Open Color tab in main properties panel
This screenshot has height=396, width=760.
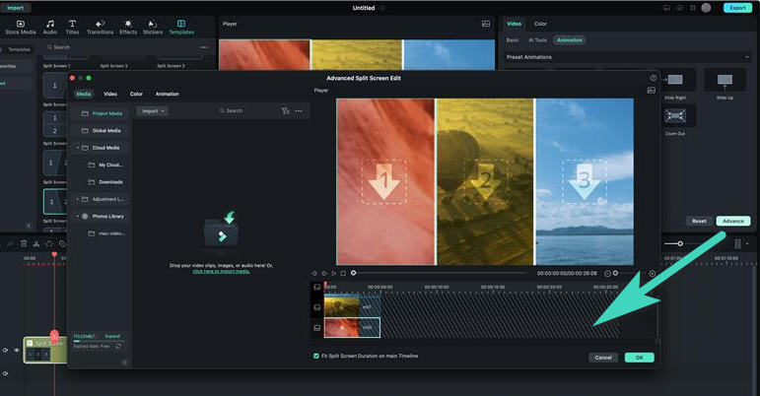pos(540,24)
